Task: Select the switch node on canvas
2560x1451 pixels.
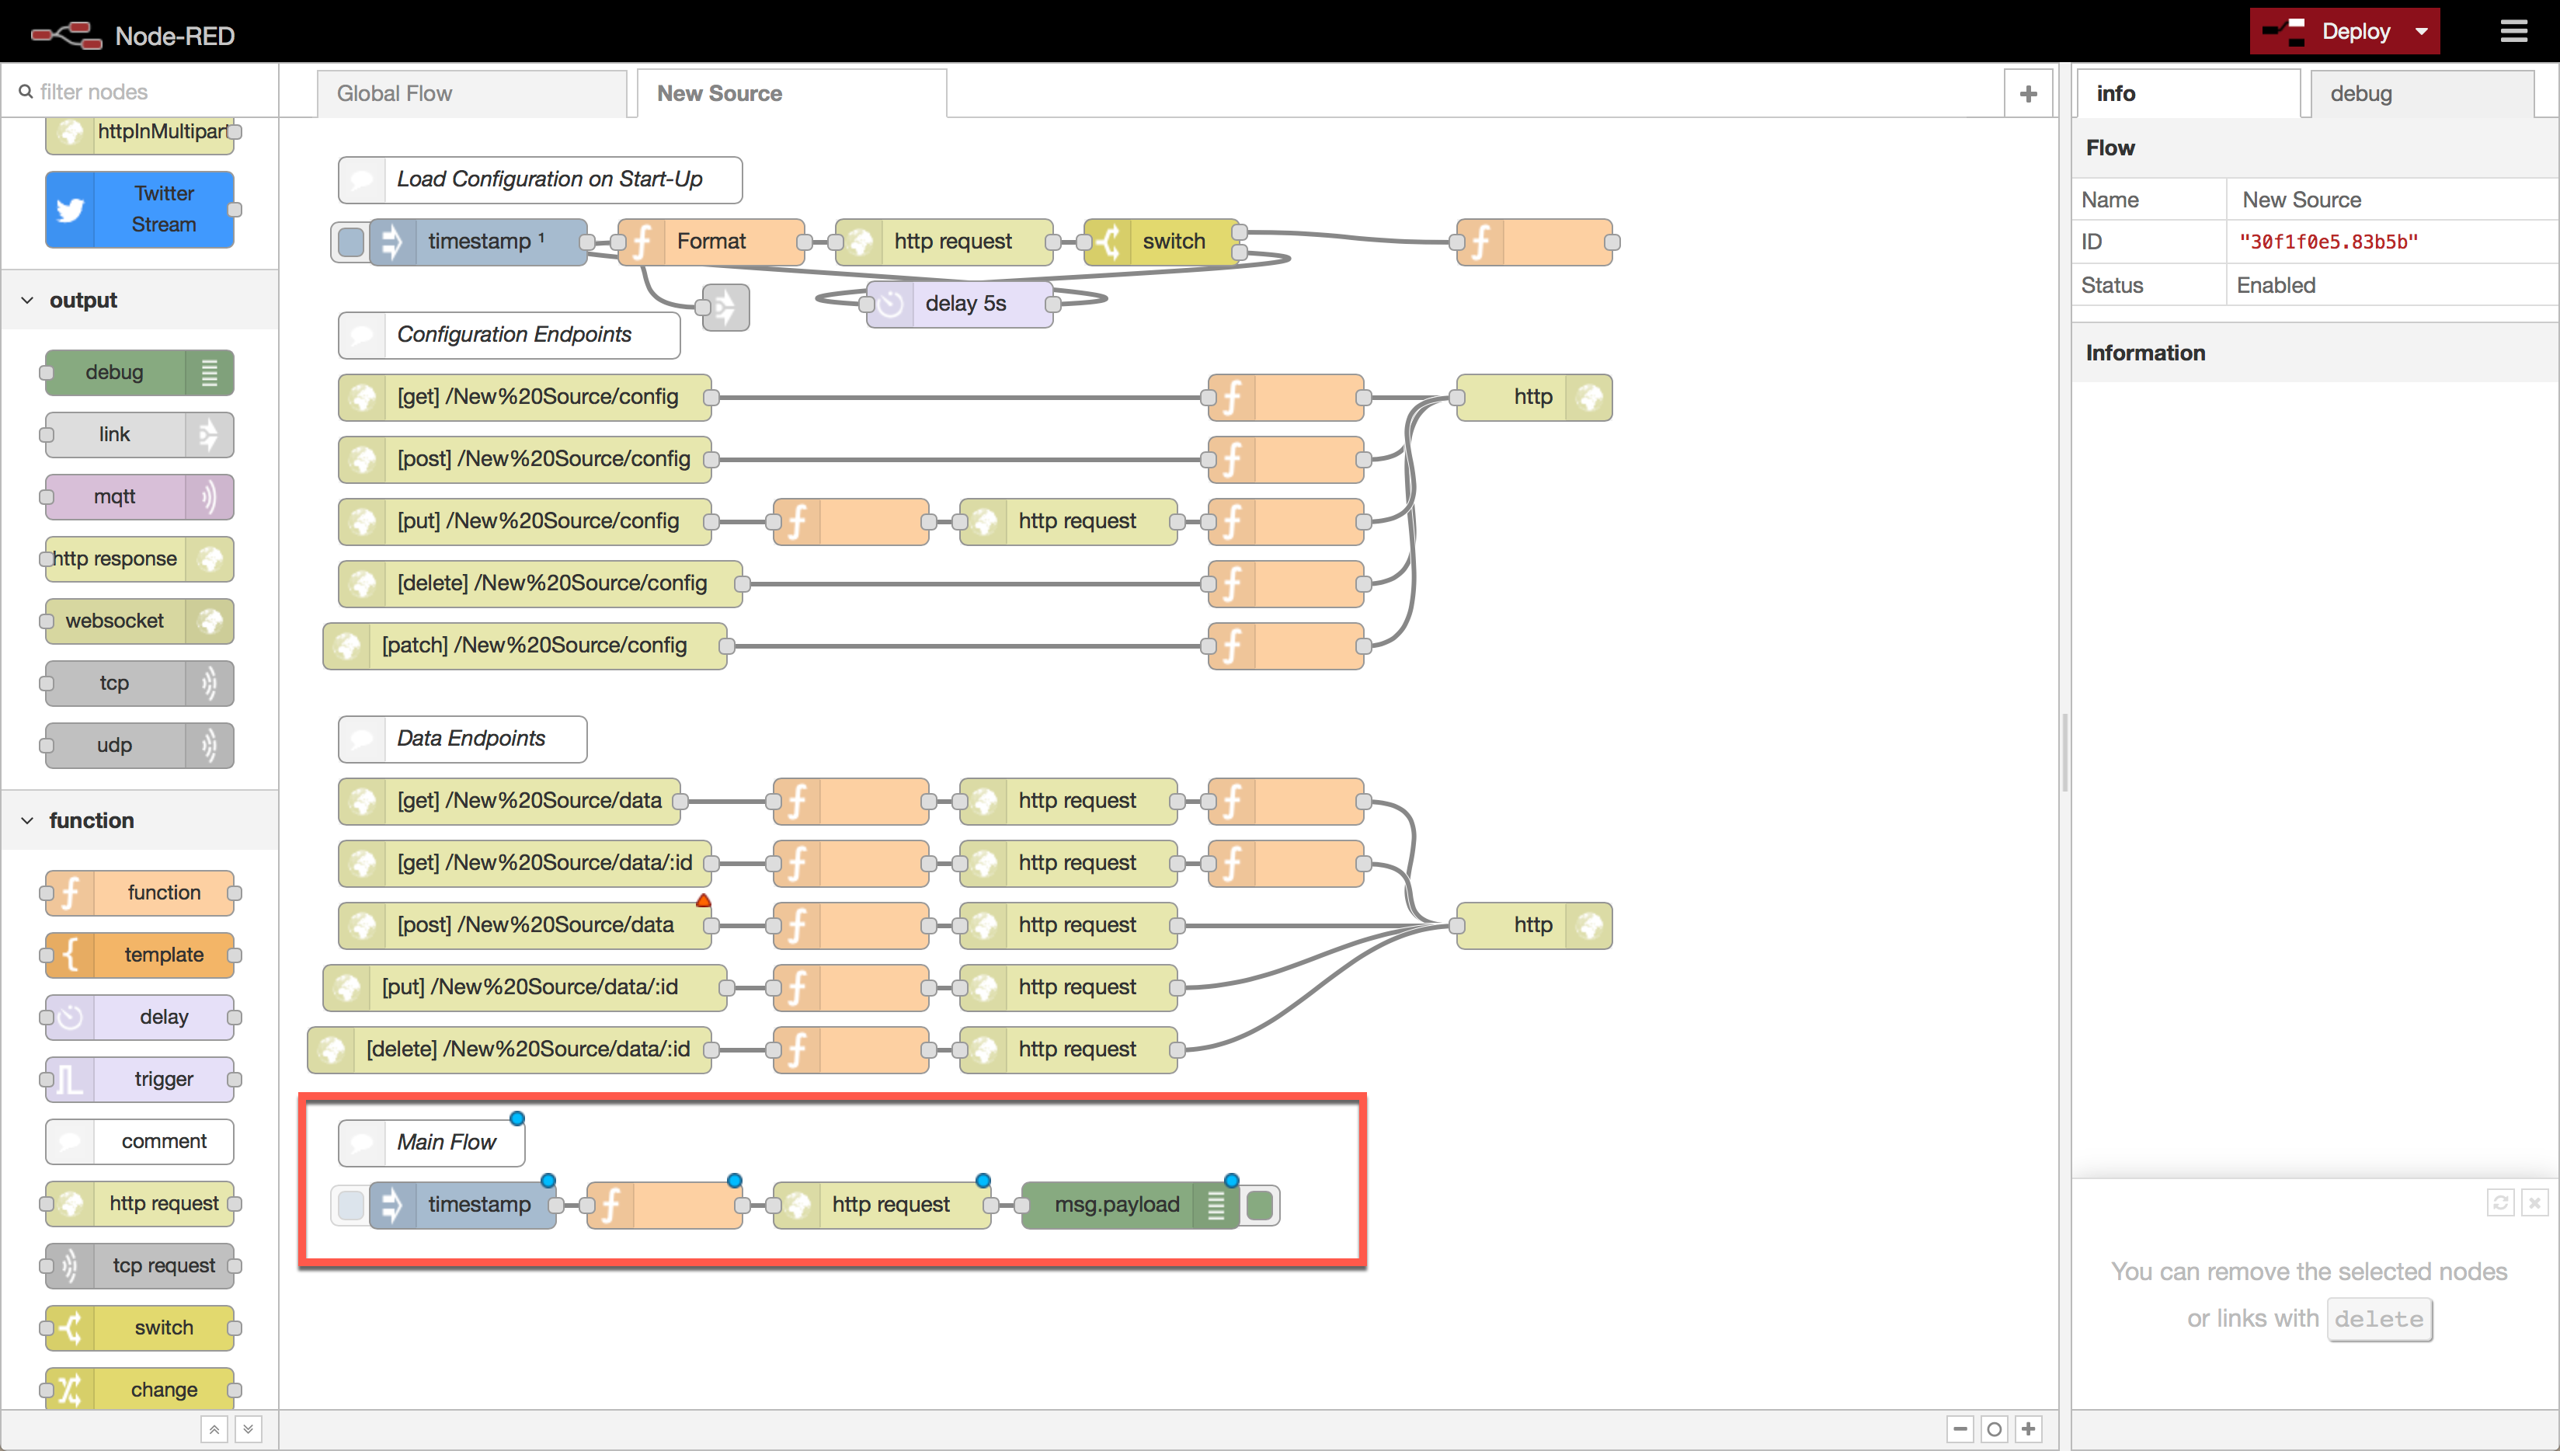Action: (x=1162, y=242)
